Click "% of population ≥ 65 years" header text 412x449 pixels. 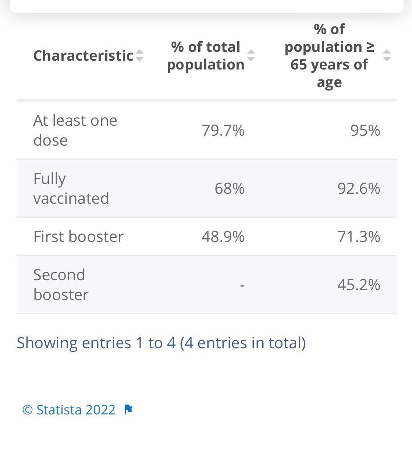(x=329, y=56)
